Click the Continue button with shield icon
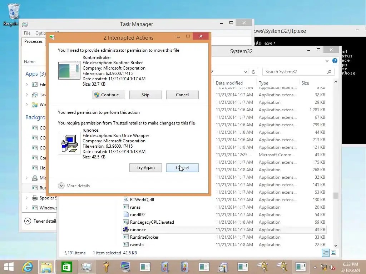The height and width of the screenshot is (274, 366). 109,95
